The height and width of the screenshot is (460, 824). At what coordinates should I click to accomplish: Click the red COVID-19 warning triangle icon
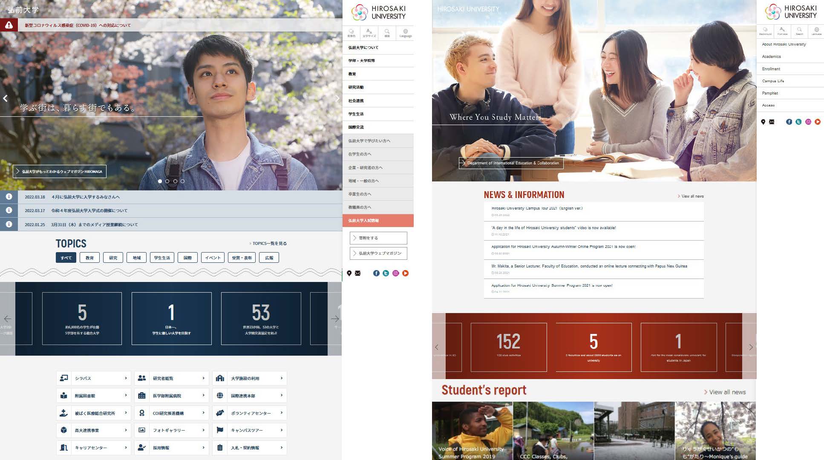point(9,25)
